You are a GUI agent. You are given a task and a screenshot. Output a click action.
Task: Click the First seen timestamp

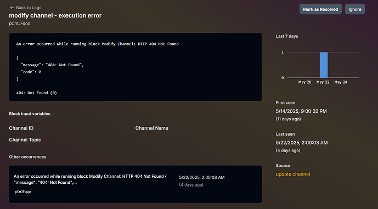(x=301, y=111)
